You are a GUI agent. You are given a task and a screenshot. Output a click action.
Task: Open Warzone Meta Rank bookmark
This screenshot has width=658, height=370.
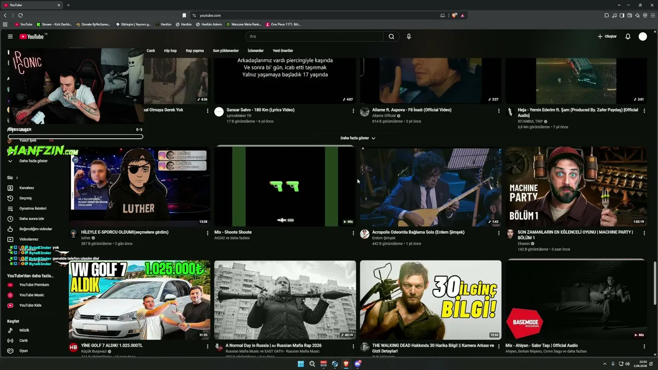pyautogui.click(x=244, y=24)
